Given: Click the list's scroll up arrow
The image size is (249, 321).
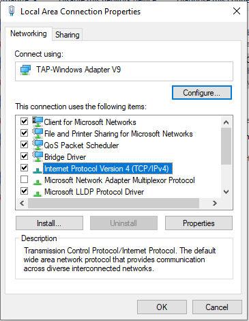Looking at the screenshot, I should [x=226, y=122].
